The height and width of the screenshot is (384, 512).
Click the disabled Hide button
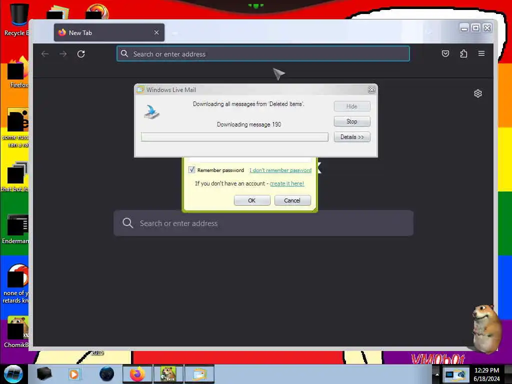(x=352, y=106)
